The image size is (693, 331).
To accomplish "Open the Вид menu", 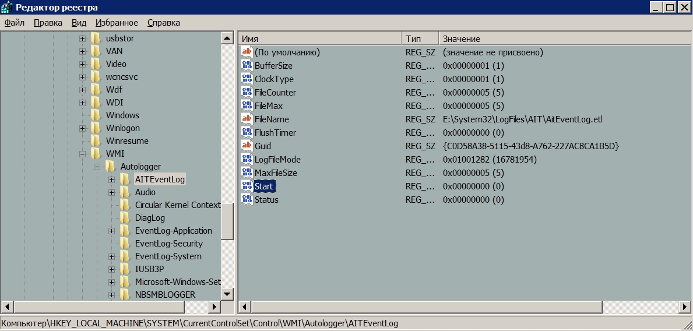I will (79, 23).
